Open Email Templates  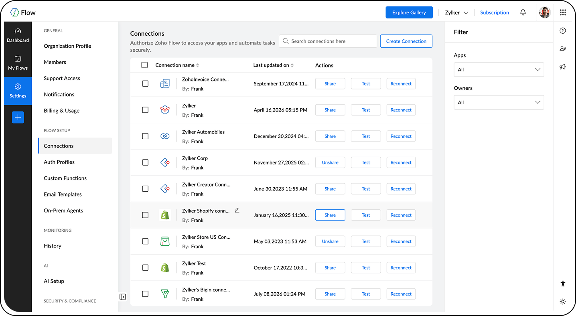pyautogui.click(x=63, y=194)
